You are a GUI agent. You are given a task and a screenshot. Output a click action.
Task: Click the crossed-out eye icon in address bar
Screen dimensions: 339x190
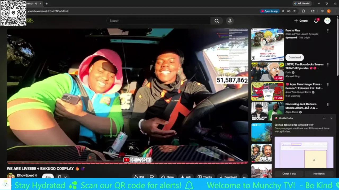pos(289,11)
